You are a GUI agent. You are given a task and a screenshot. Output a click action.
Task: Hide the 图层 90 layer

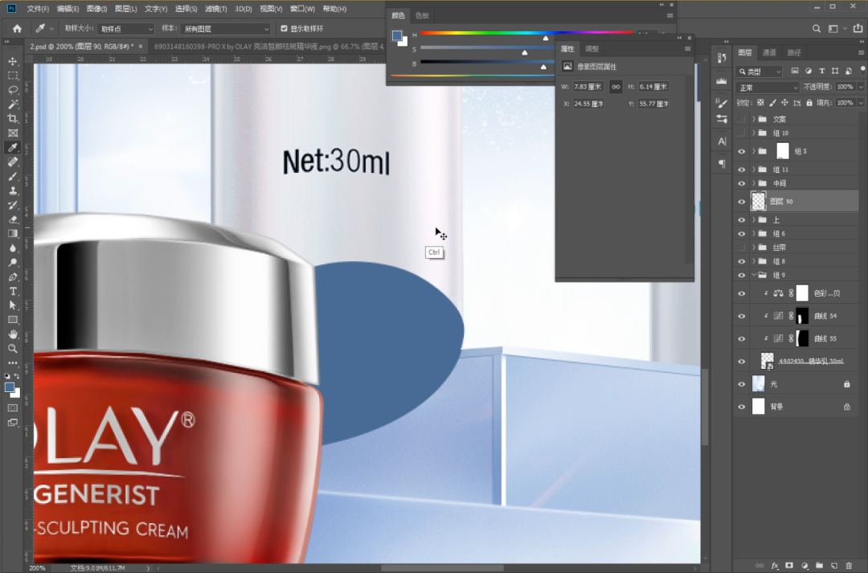pos(742,202)
